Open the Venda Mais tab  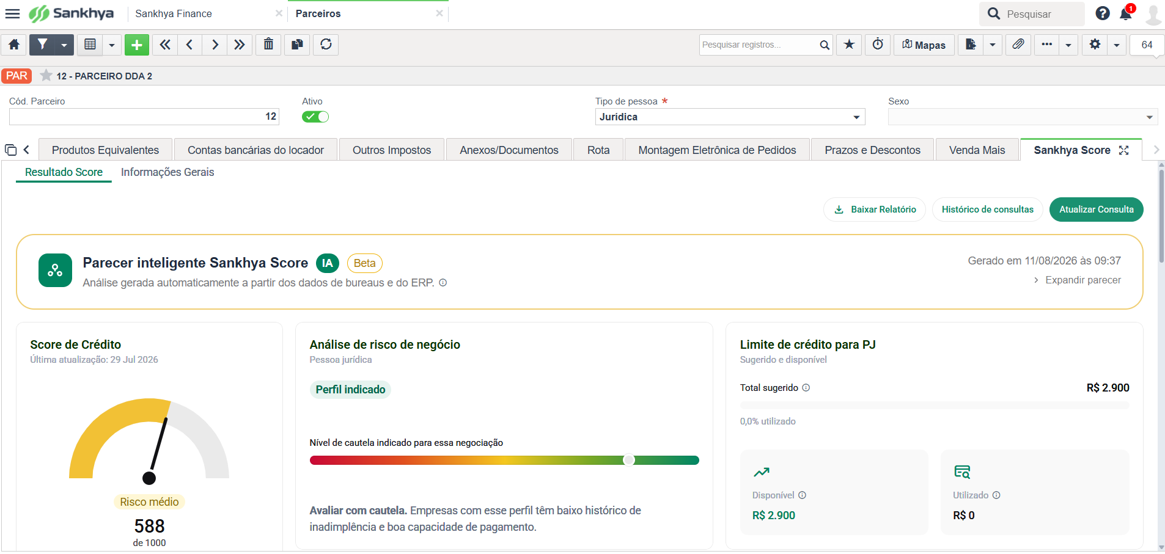(977, 150)
